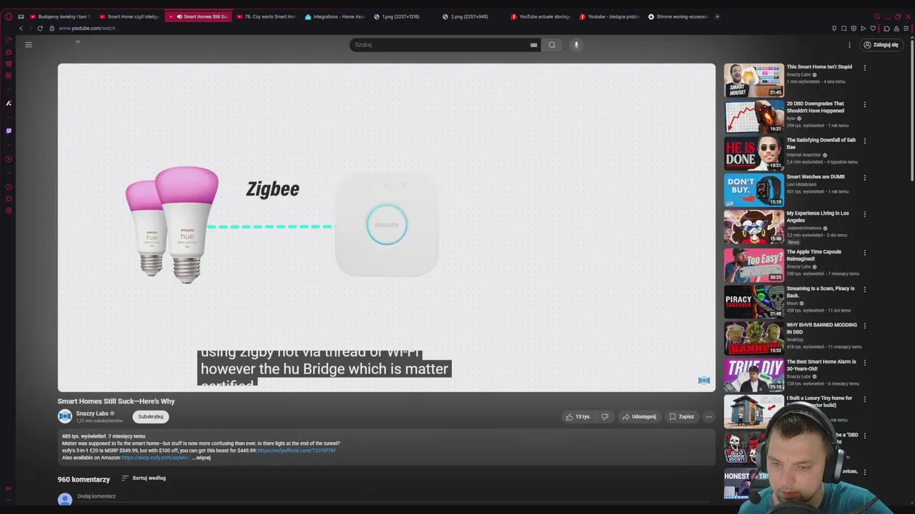Open a new browser tab with plus
The height and width of the screenshot is (514, 915).
coord(717,16)
